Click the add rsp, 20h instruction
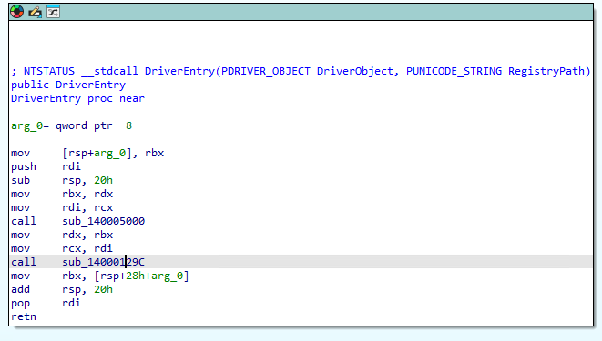Image resolution: width=602 pixels, height=341 pixels. coord(62,289)
